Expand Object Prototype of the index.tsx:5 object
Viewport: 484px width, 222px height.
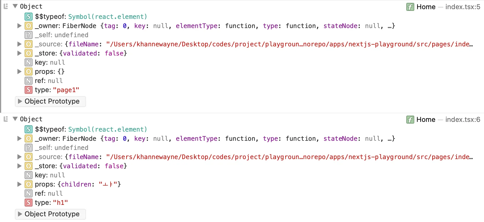(20, 101)
